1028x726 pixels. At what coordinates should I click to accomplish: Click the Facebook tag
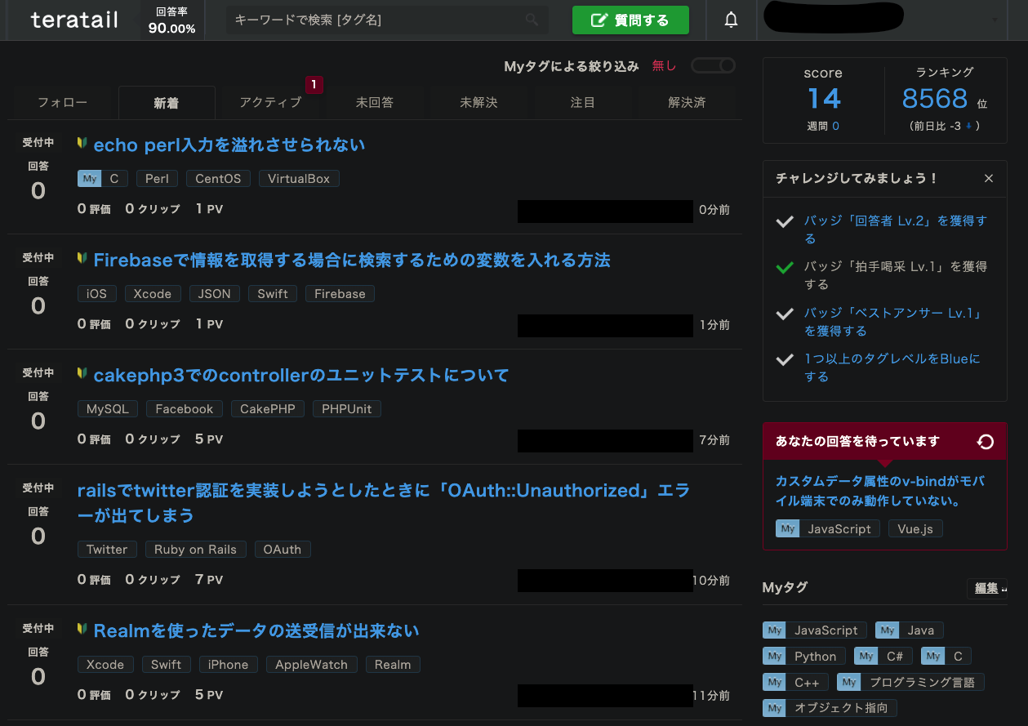(185, 409)
